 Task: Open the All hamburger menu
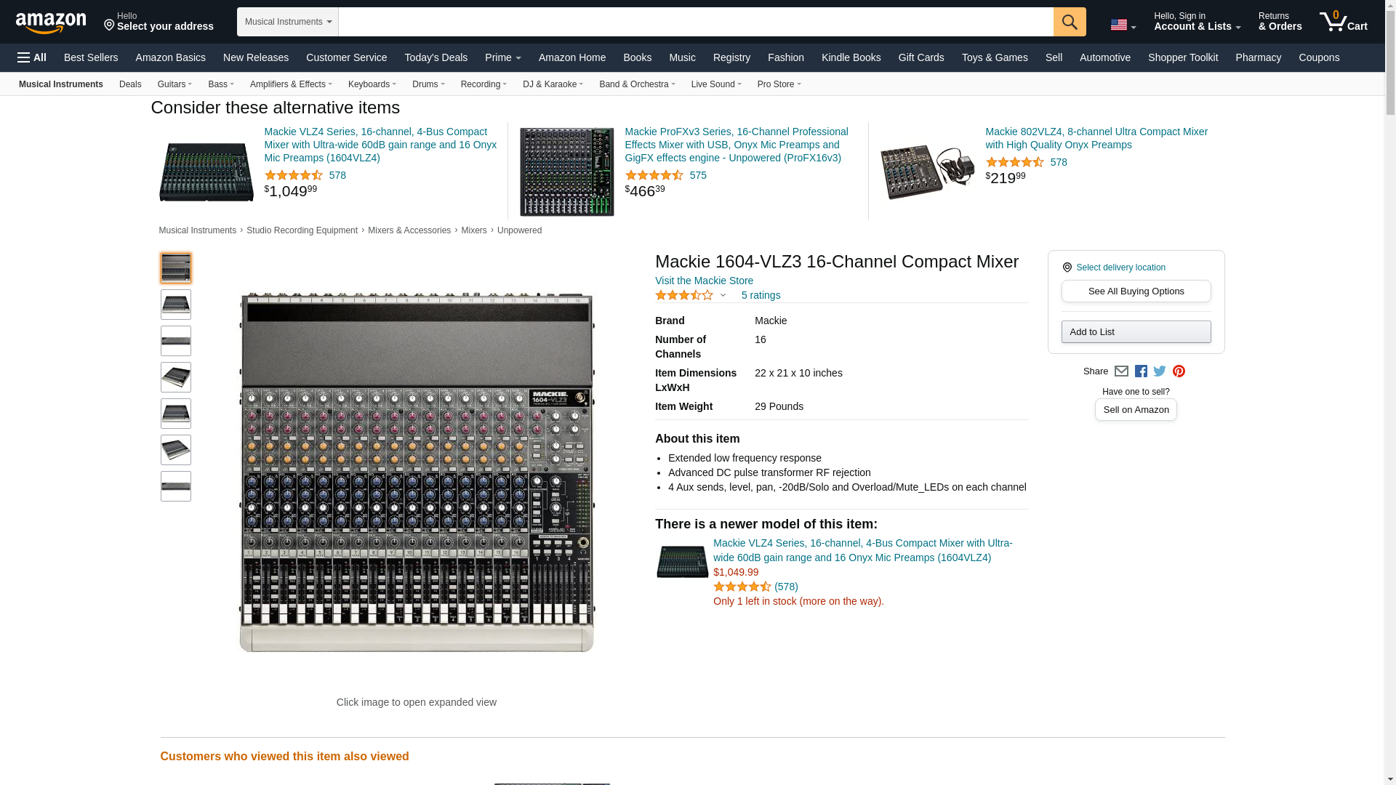point(32,57)
